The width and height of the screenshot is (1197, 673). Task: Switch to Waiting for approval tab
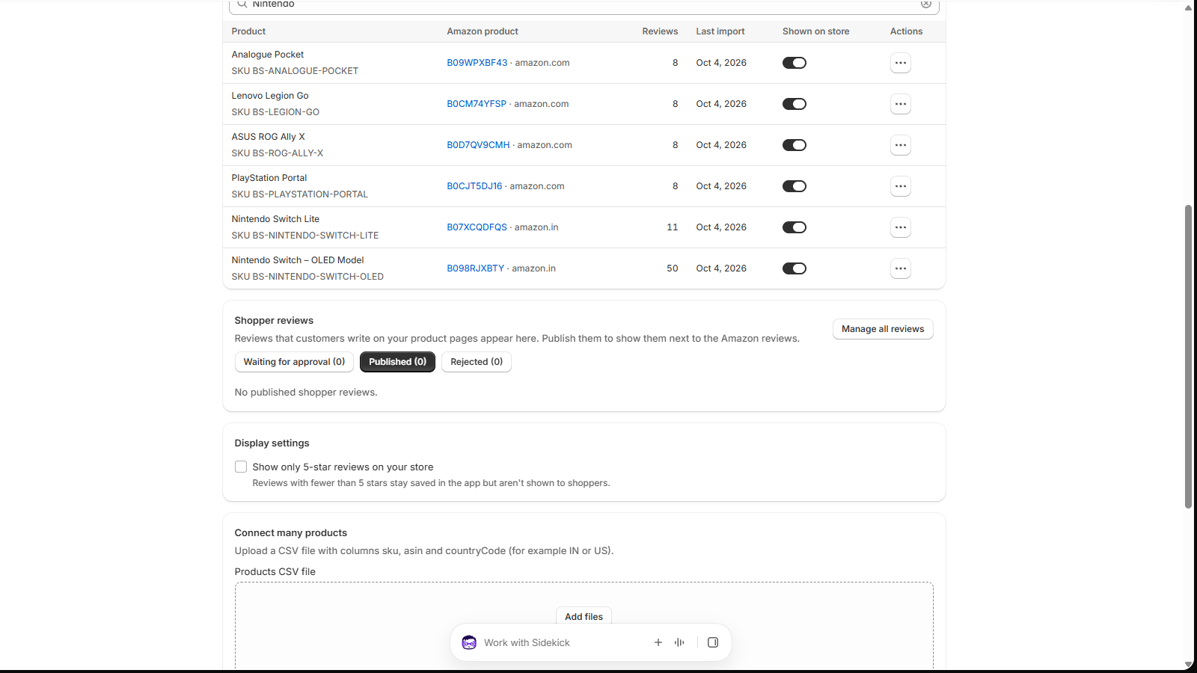(x=294, y=362)
